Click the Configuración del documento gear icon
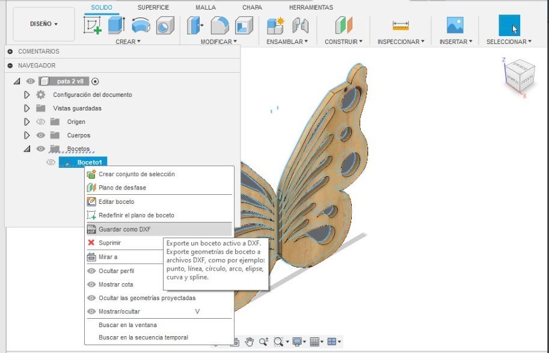Image resolution: width=549 pixels, height=353 pixels. 41,94
